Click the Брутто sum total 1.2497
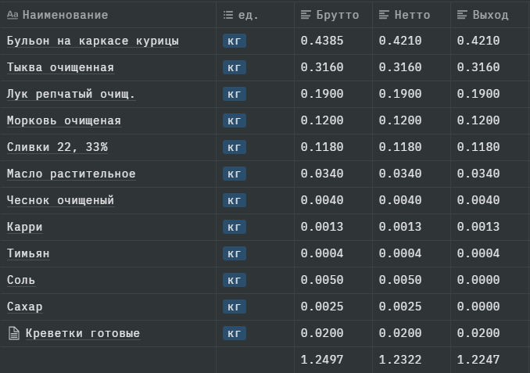 point(322,360)
